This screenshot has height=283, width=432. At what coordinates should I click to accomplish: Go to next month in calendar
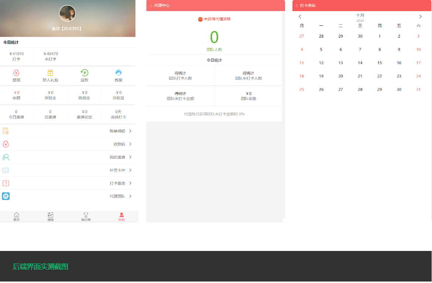[x=420, y=17]
